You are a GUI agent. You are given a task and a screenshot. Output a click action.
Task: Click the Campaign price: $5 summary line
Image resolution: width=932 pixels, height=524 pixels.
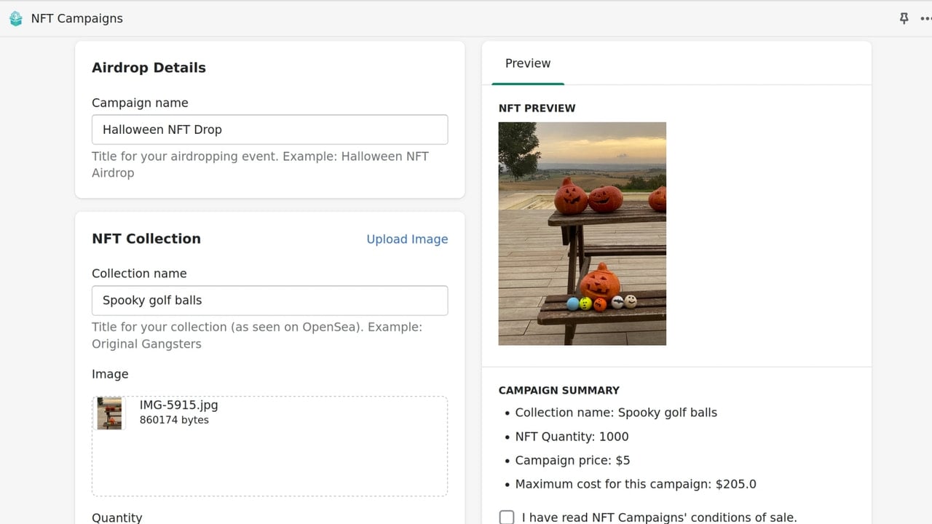(x=572, y=461)
